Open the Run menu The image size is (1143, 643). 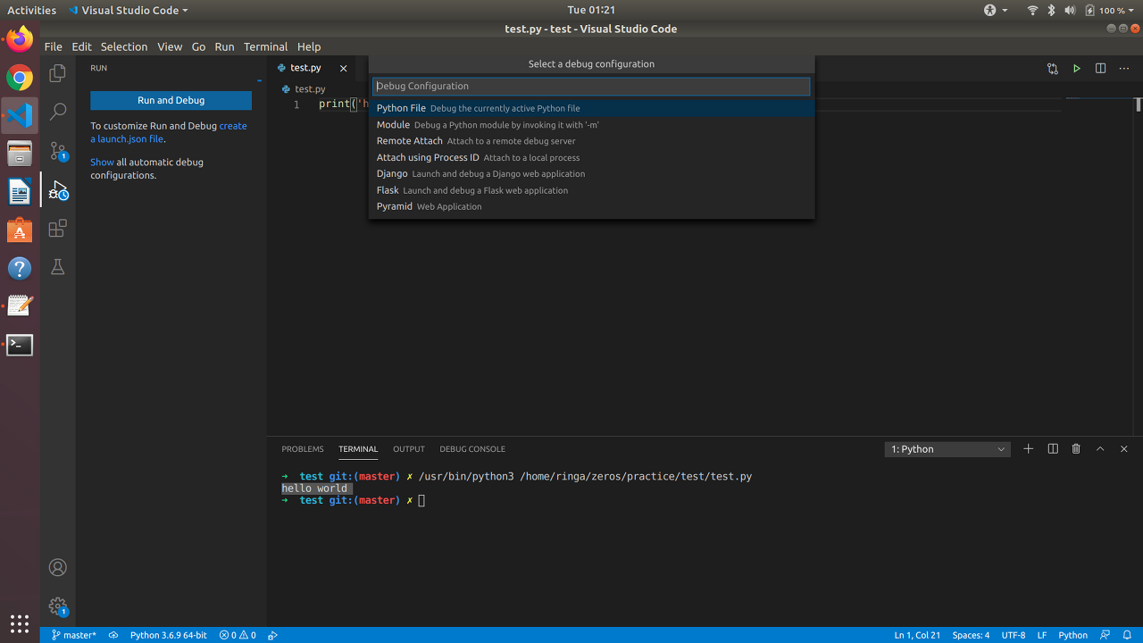point(224,46)
